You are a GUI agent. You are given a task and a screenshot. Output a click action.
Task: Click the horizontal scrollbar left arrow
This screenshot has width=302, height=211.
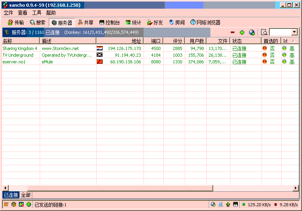point(5,188)
